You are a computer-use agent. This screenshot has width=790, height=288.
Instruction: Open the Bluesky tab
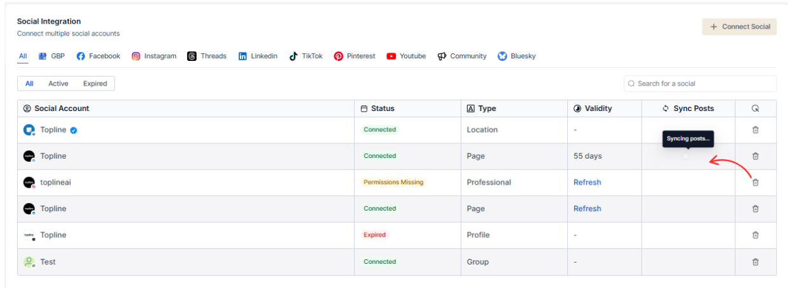[x=517, y=56]
